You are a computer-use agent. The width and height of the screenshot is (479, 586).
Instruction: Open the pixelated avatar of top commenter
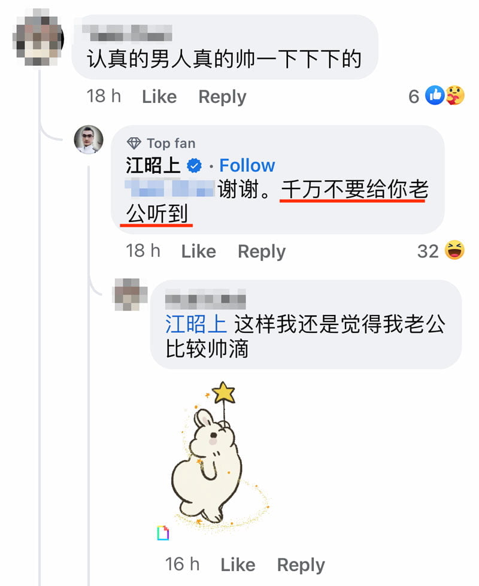point(38,37)
